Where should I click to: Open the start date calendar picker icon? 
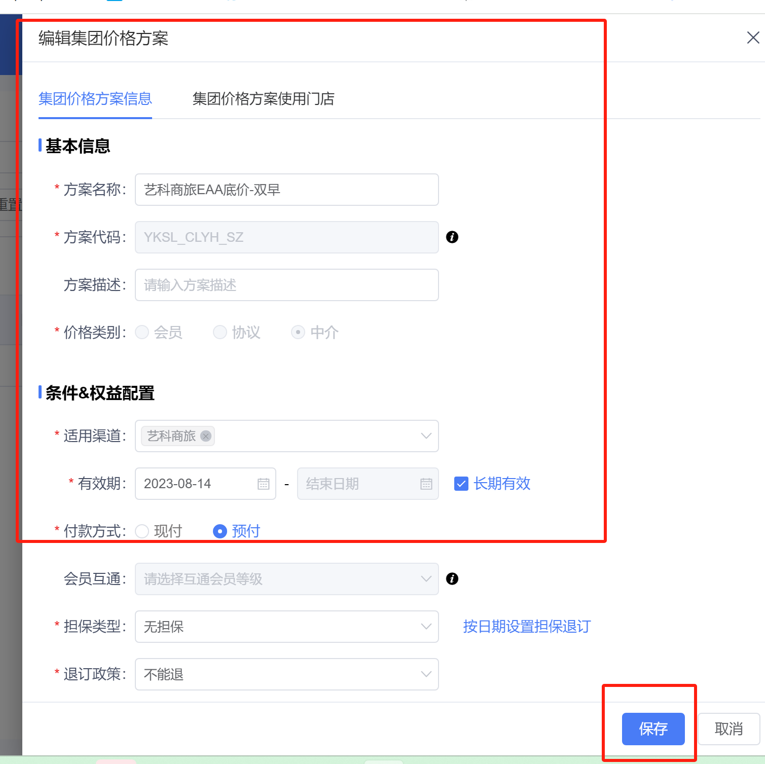click(263, 484)
